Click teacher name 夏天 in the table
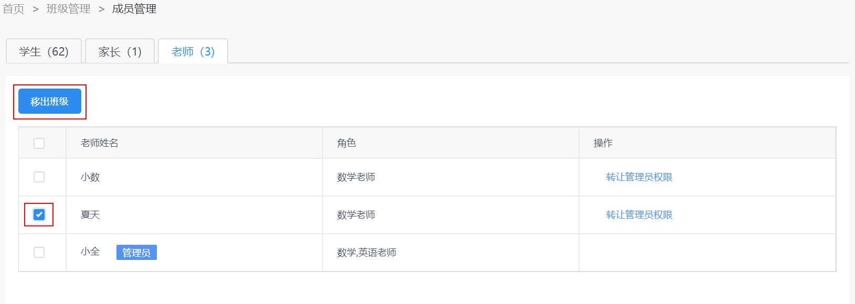 [x=90, y=215]
